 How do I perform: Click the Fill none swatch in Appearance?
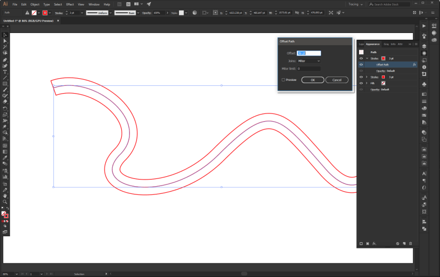[383, 83]
